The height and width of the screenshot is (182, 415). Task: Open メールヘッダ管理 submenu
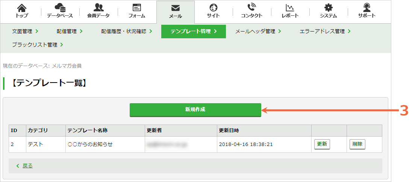258,32
